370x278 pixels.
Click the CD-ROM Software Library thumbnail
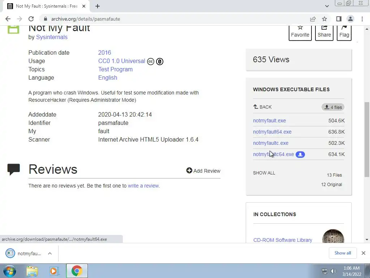tap(333, 236)
